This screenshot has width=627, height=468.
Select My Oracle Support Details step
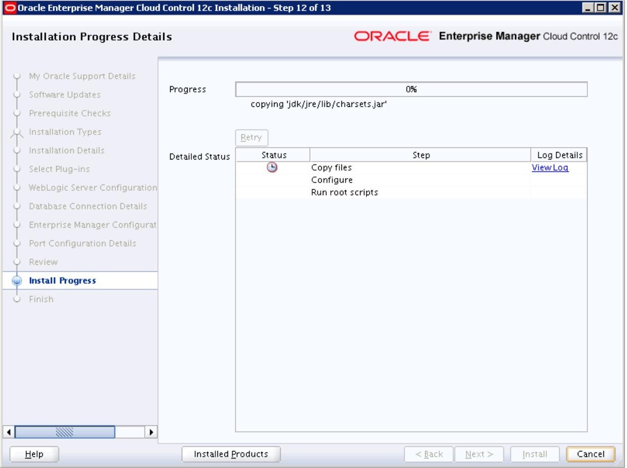click(x=82, y=76)
